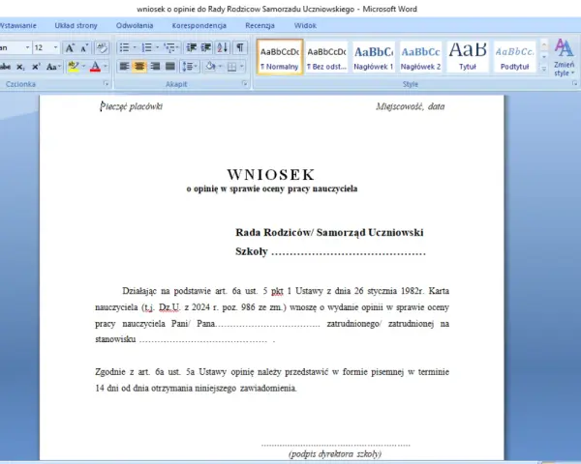The width and height of the screenshot is (581, 464).
Task: Click the Shrink Font button
Action: 84,48
